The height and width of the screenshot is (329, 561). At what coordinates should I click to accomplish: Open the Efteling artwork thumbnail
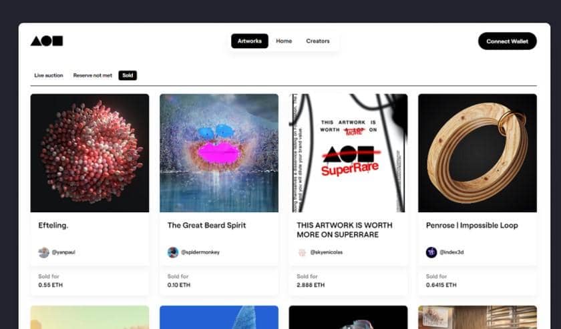coord(89,153)
